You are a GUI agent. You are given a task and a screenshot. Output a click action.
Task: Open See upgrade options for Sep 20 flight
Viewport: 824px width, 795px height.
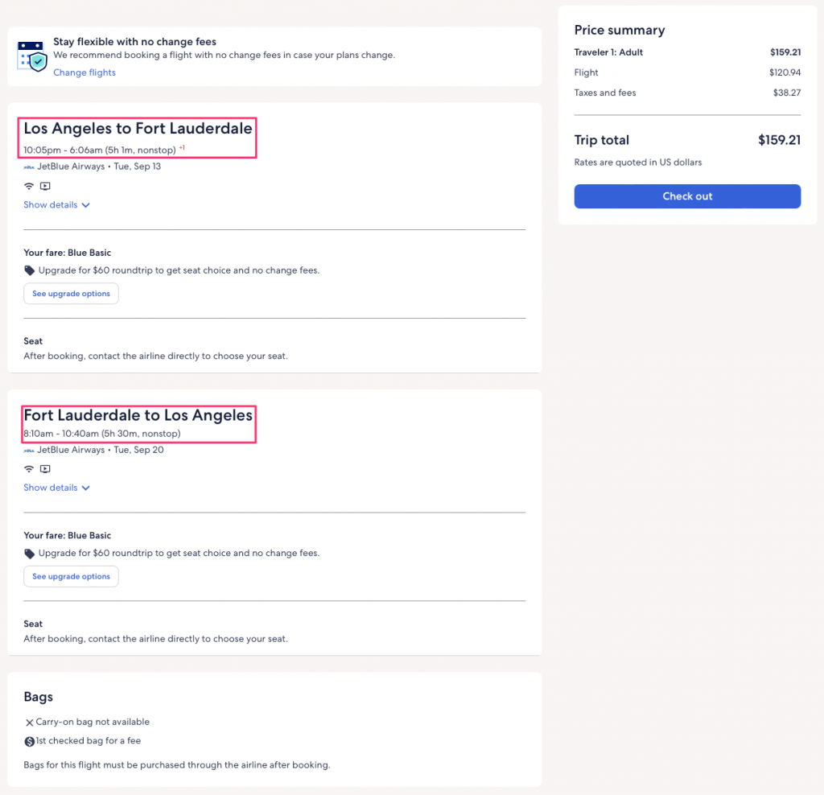[71, 576]
